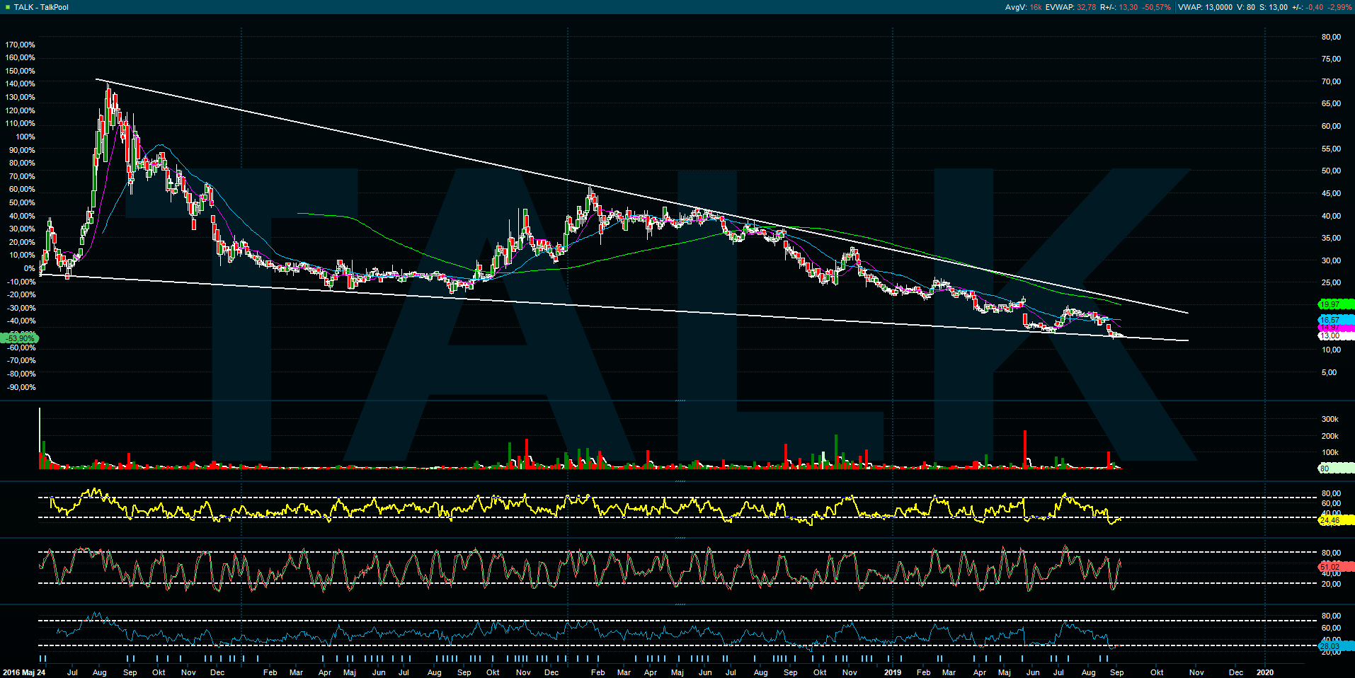This screenshot has width=1355, height=678.
Task: Click the blue indicator value tag '28,03'
Action: coord(1336,646)
